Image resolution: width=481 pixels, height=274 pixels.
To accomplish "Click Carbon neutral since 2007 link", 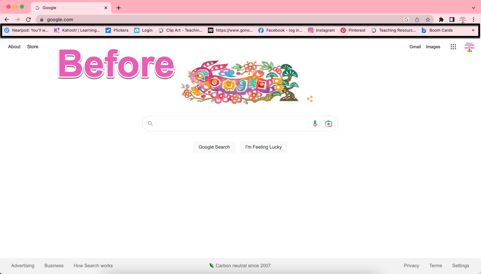I will coord(240,266).
